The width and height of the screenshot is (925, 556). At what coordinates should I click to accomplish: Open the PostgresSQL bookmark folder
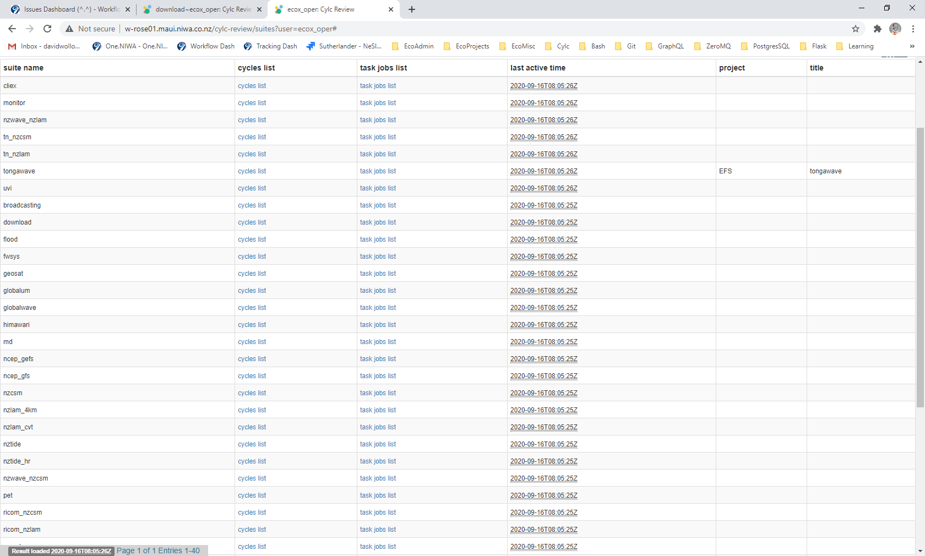point(765,46)
